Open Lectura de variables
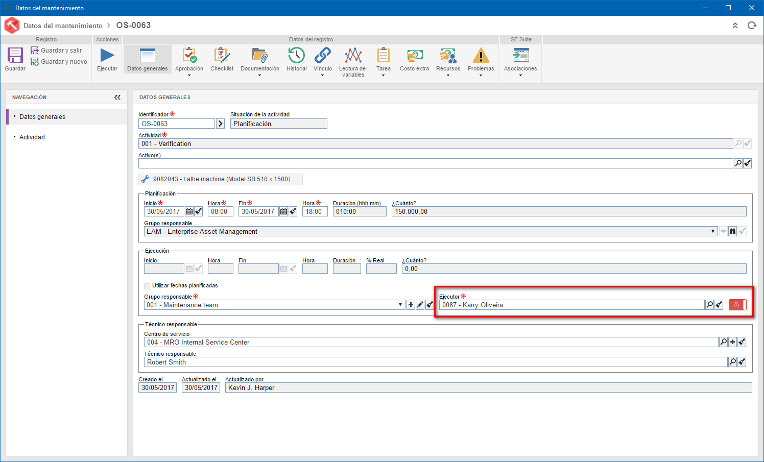764x462 pixels. click(352, 62)
